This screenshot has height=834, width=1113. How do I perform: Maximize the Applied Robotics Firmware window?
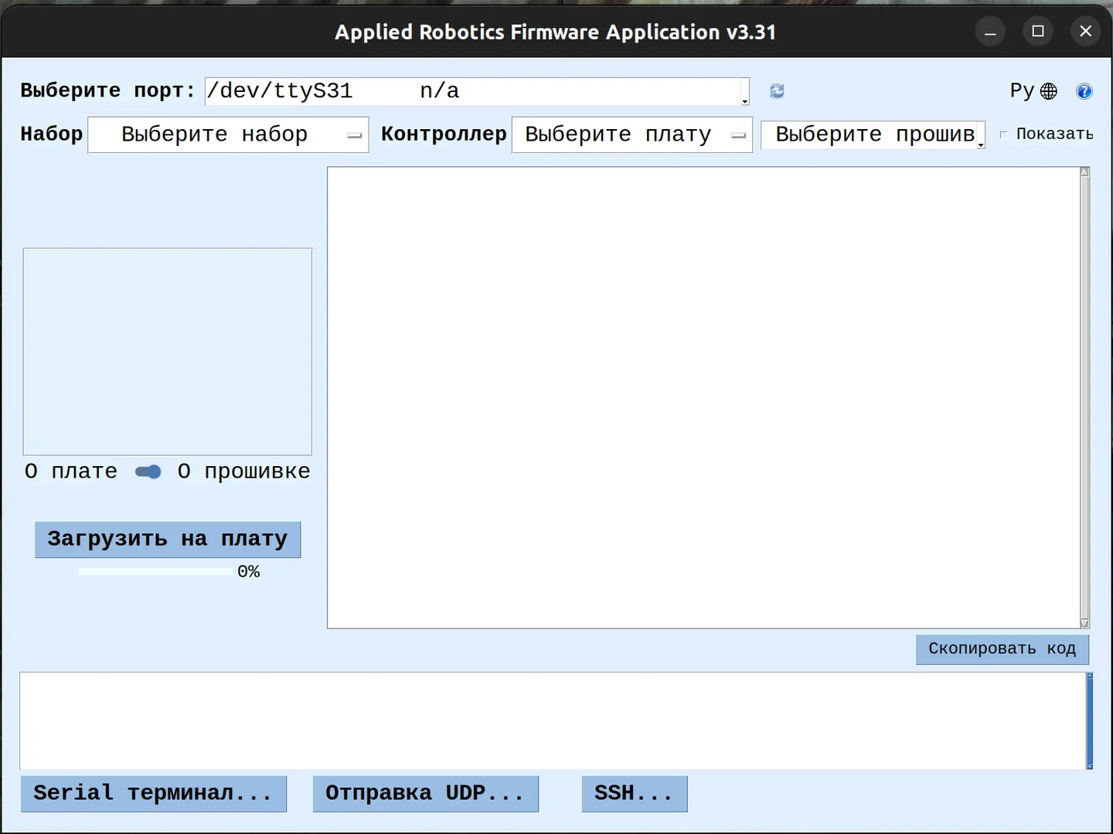pyautogui.click(x=1038, y=32)
